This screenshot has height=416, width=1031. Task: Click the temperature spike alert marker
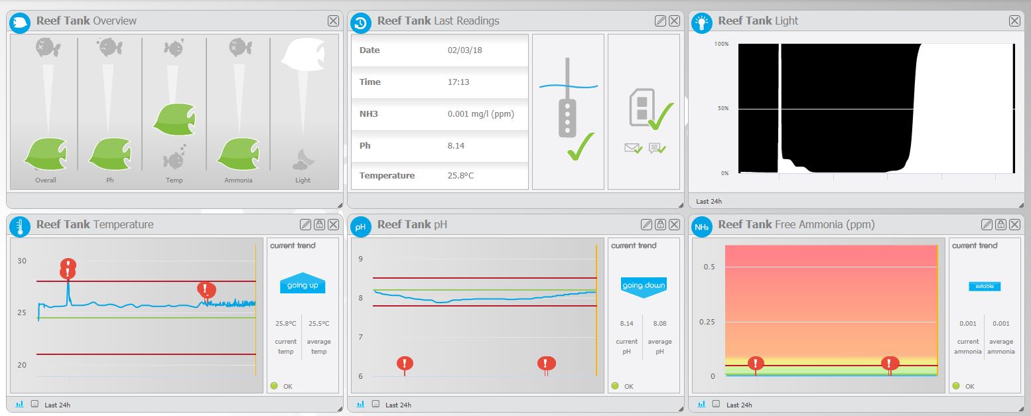click(68, 269)
